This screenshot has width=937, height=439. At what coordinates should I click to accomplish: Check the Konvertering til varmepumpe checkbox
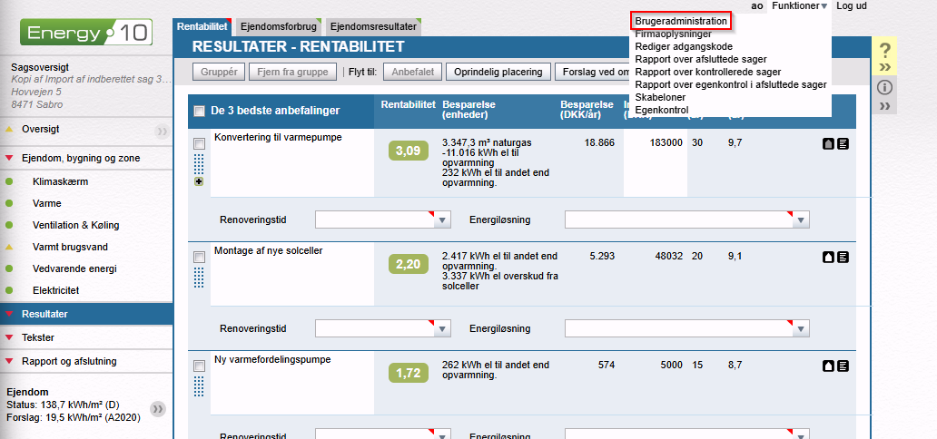199,143
